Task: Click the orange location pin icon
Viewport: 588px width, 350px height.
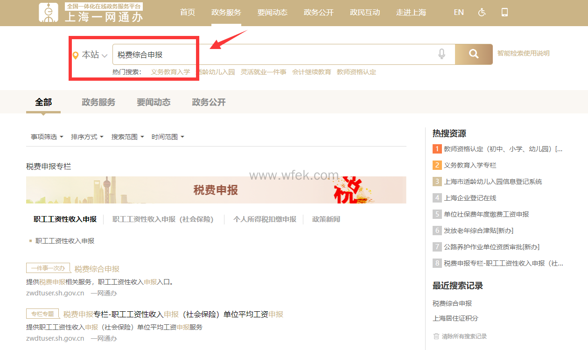Action: (76, 56)
